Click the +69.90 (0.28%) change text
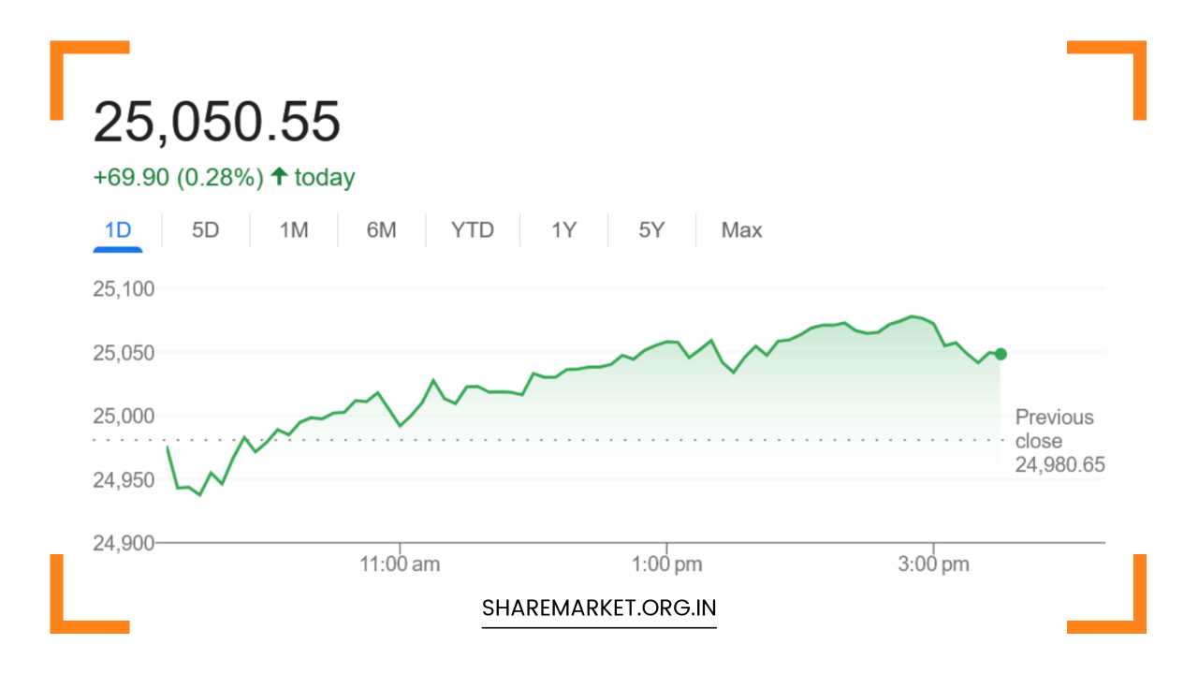 pyautogui.click(x=178, y=178)
